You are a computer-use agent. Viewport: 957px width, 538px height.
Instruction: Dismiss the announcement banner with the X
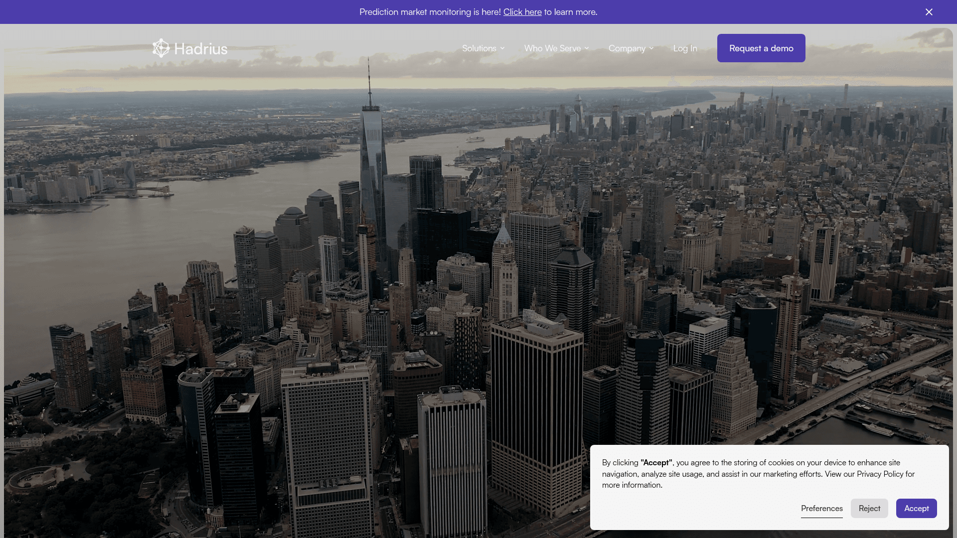pyautogui.click(x=929, y=12)
